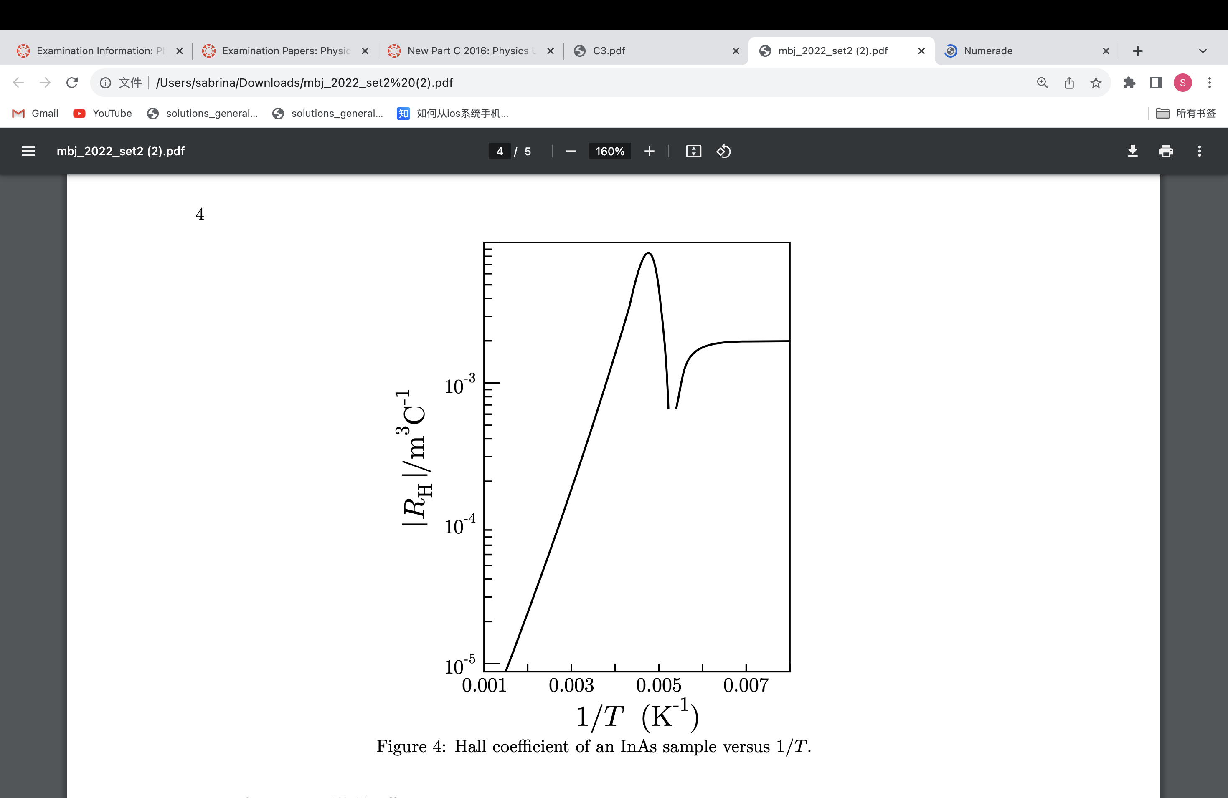This screenshot has height=798, width=1228.
Task: Select the fit to page icon
Action: [x=693, y=151]
